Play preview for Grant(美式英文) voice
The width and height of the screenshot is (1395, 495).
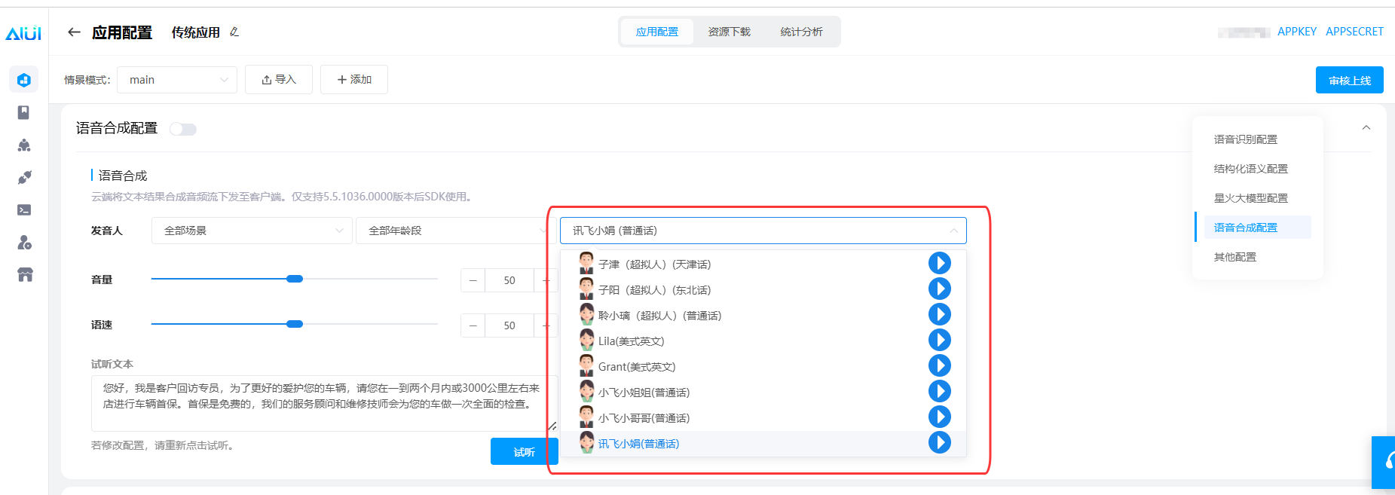tap(939, 365)
